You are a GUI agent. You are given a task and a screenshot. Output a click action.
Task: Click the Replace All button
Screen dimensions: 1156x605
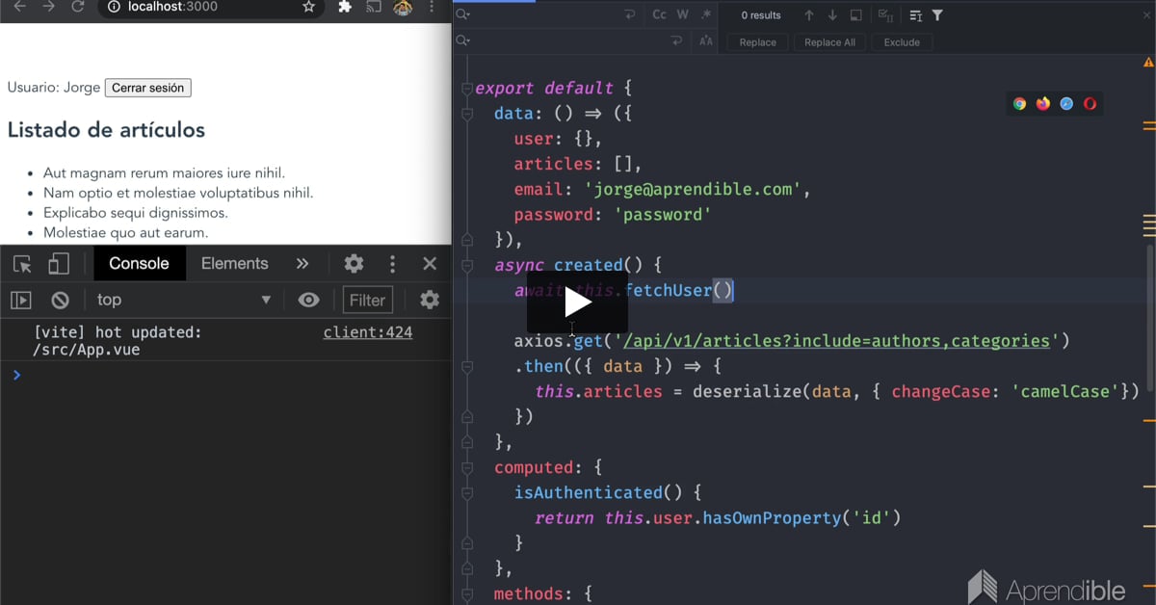pyautogui.click(x=829, y=42)
